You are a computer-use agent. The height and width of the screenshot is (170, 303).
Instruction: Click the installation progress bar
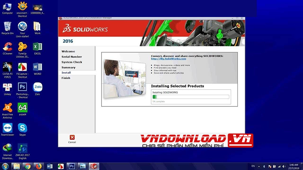[191, 97]
